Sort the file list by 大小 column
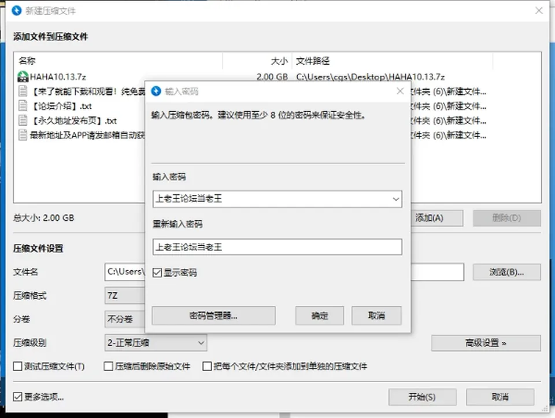Image resolution: width=555 pixels, height=418 pixels. (279, 61)
